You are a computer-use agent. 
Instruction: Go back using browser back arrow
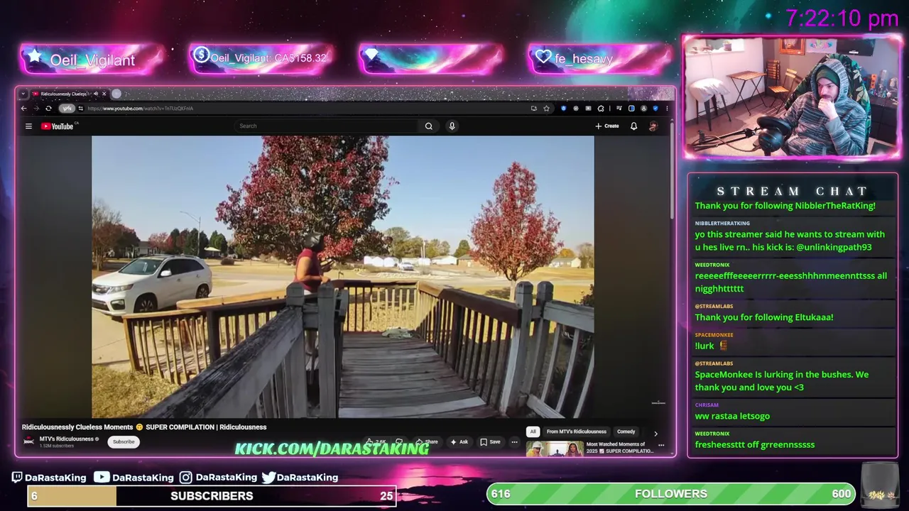point(23,109)
